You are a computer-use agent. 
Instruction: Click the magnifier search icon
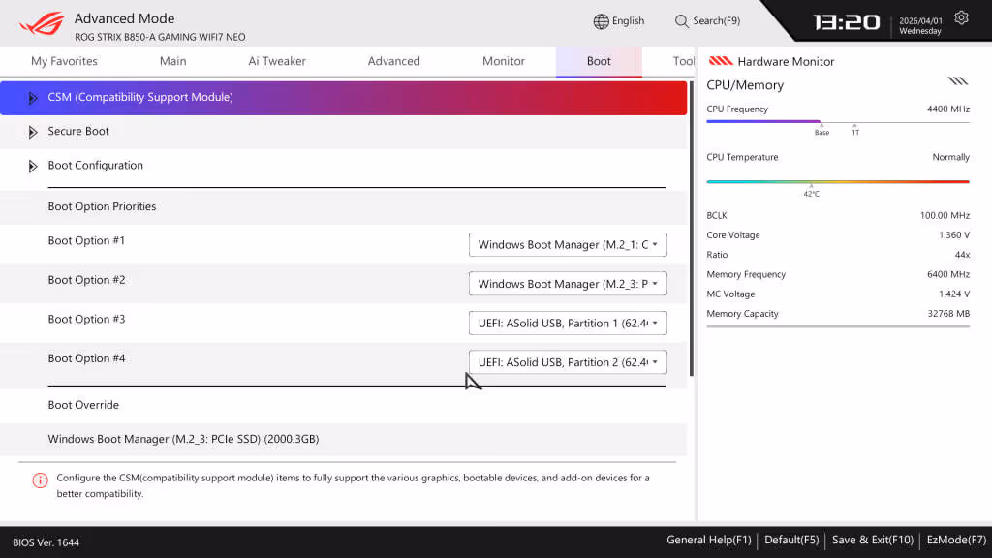coord(681,21)
